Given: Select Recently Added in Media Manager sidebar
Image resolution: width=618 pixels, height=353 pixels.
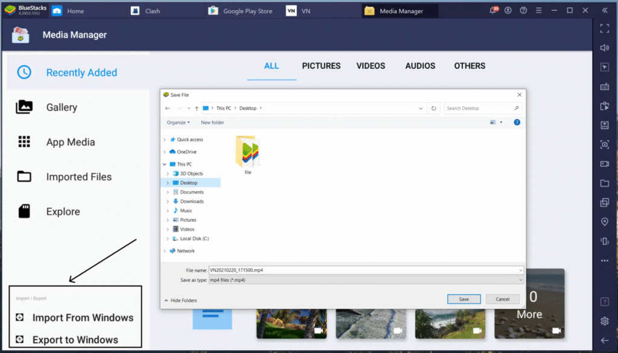Looking at the screenshot, I should pos(81,72).
